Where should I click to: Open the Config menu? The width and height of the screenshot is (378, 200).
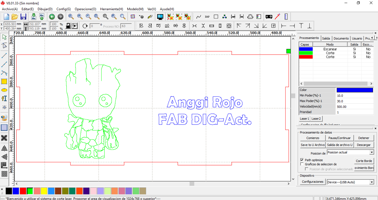(x=63, y=9)
